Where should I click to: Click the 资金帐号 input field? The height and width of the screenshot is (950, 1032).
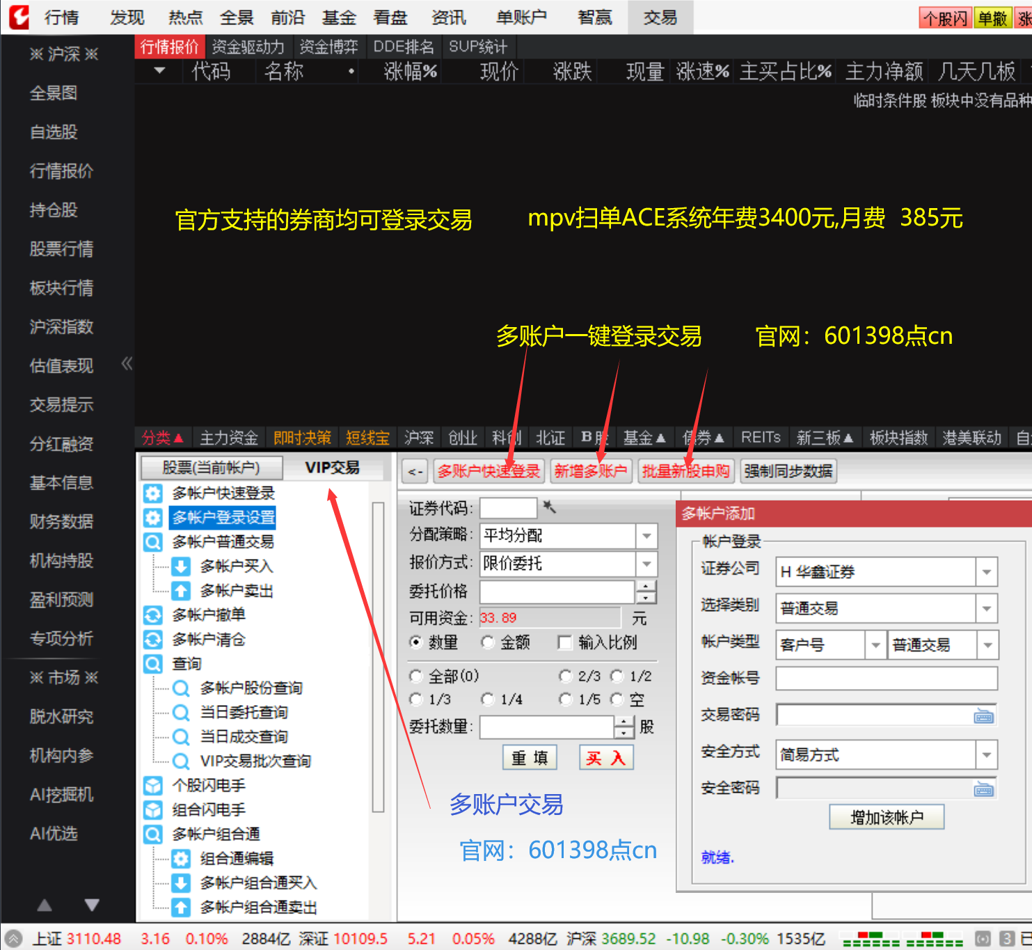pos(887,678)
